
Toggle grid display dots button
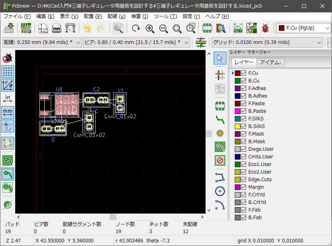coord(8,72)
